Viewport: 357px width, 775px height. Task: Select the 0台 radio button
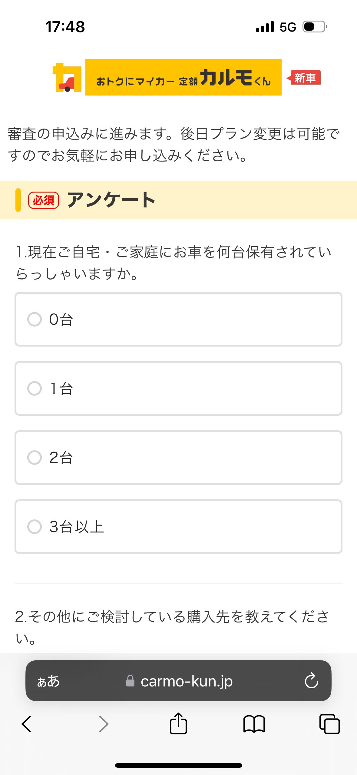35,319
